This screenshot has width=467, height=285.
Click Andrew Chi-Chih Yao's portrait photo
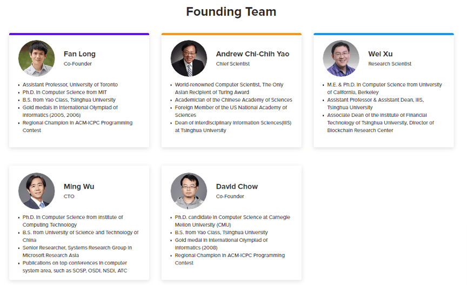click(189, 58)
